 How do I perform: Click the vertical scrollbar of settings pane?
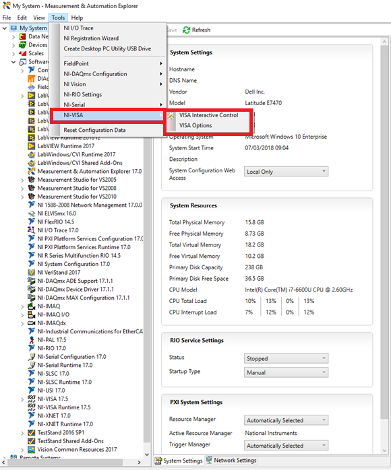(384, 231)
